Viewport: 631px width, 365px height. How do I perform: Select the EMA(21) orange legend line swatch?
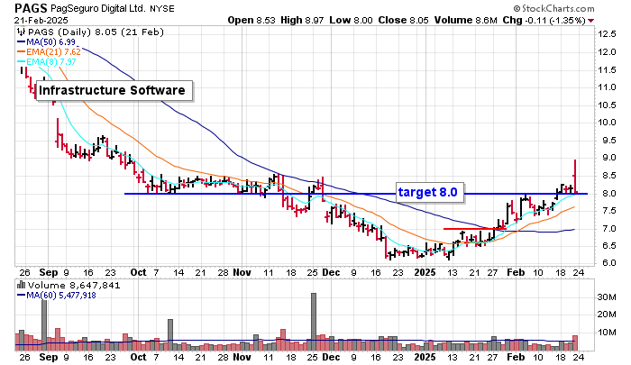[21, 51]
